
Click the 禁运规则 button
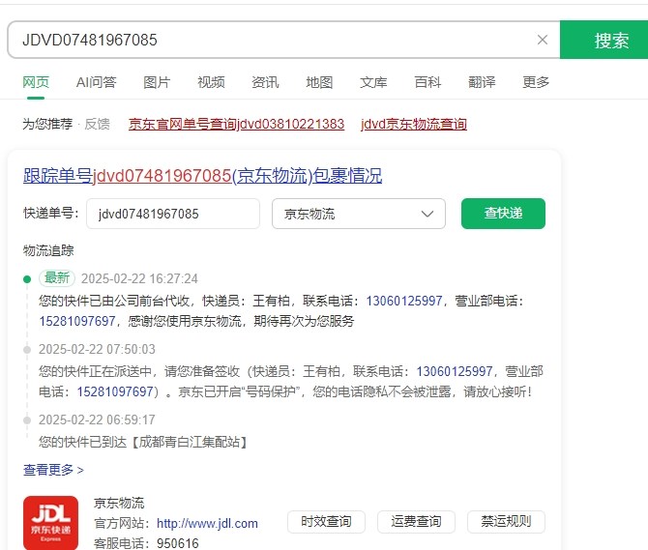(x=506, y=522)
